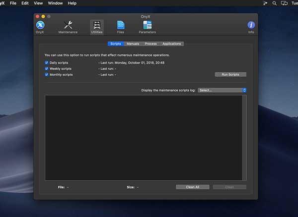The height and width of the screenshot is (217, 298).
Task: Toggle the Weekly scripts checkbox
Action: tap(47, 68)
